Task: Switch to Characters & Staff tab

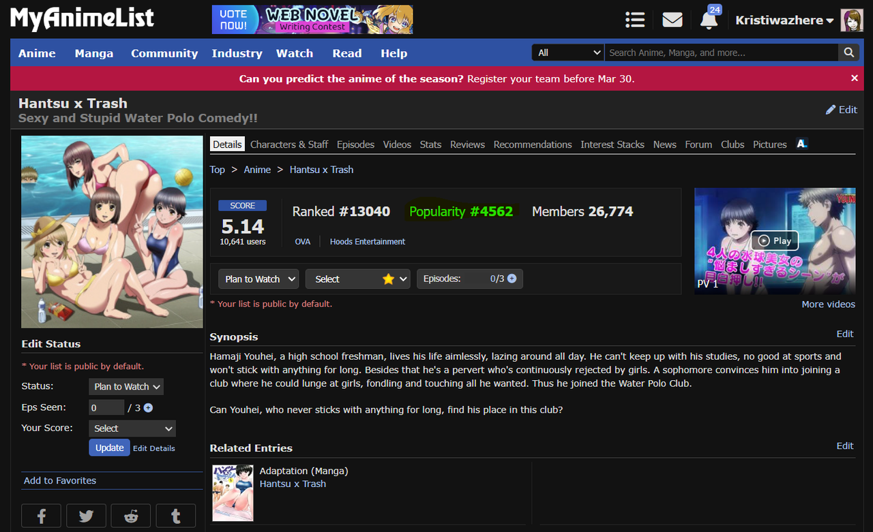Action: tap(289, 144)
